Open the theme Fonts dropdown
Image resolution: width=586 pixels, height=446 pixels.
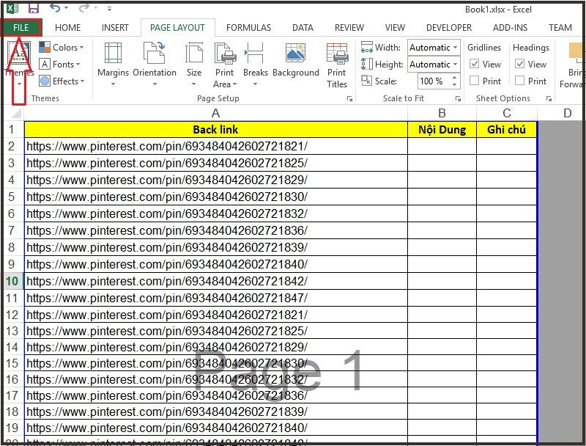click(60, 65)
